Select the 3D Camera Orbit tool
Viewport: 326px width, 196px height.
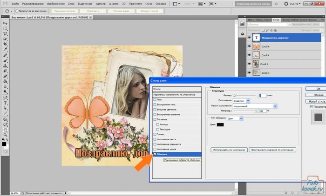pyautogui.click(x=5, y=124)
